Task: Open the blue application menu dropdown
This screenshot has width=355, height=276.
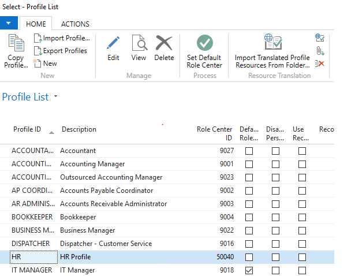Action: tap(9, 24)
